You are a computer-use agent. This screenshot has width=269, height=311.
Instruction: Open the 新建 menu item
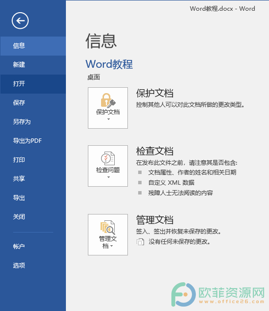[x=33, y=65]
